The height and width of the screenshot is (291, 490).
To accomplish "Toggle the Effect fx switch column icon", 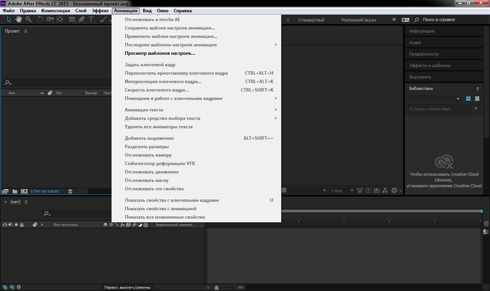I will (122, 225).
